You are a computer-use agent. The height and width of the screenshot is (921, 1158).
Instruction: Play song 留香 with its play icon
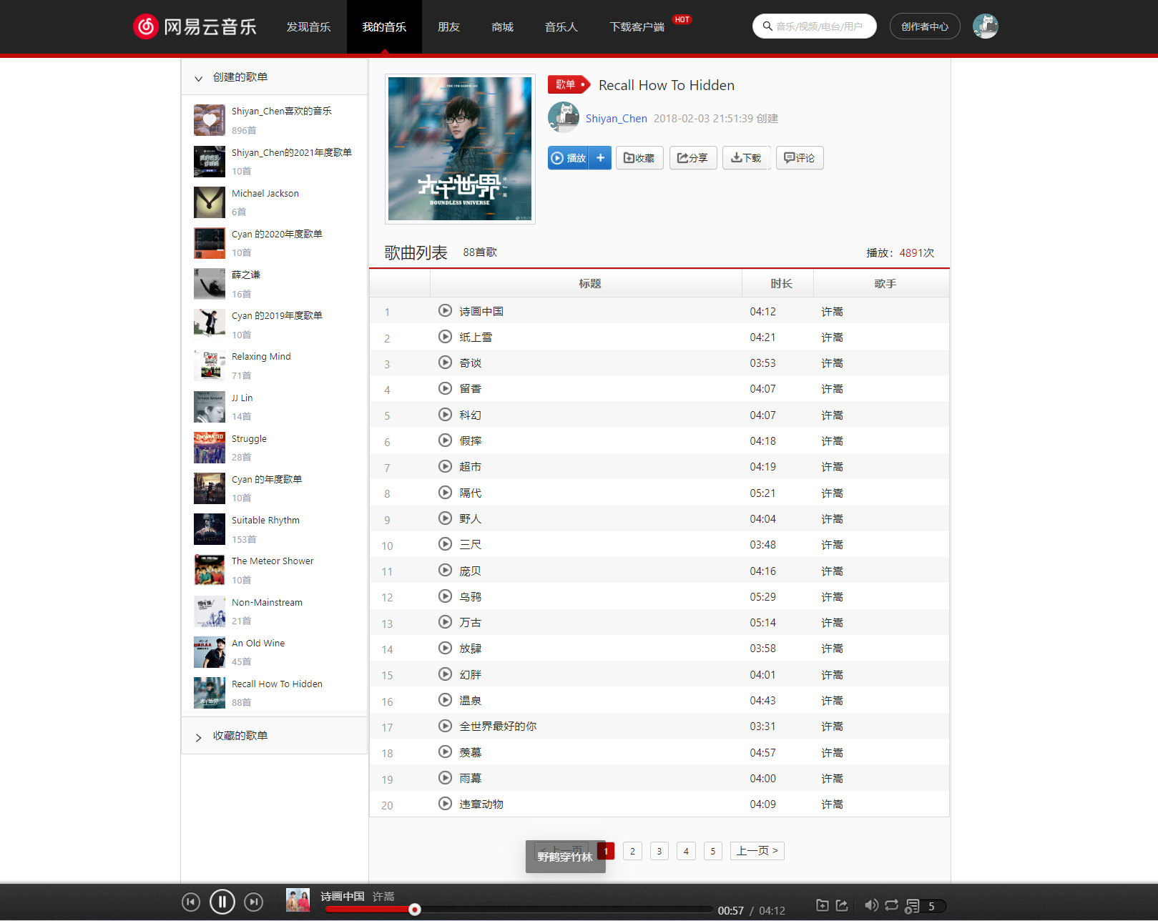[x=445, y=388]
